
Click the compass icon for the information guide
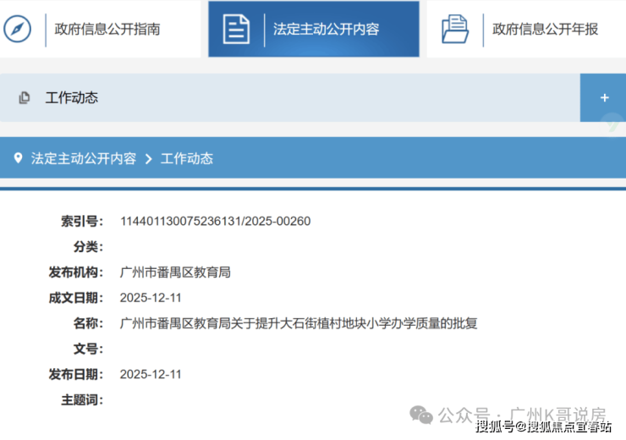pyautogui.click(x=17, y=29)
